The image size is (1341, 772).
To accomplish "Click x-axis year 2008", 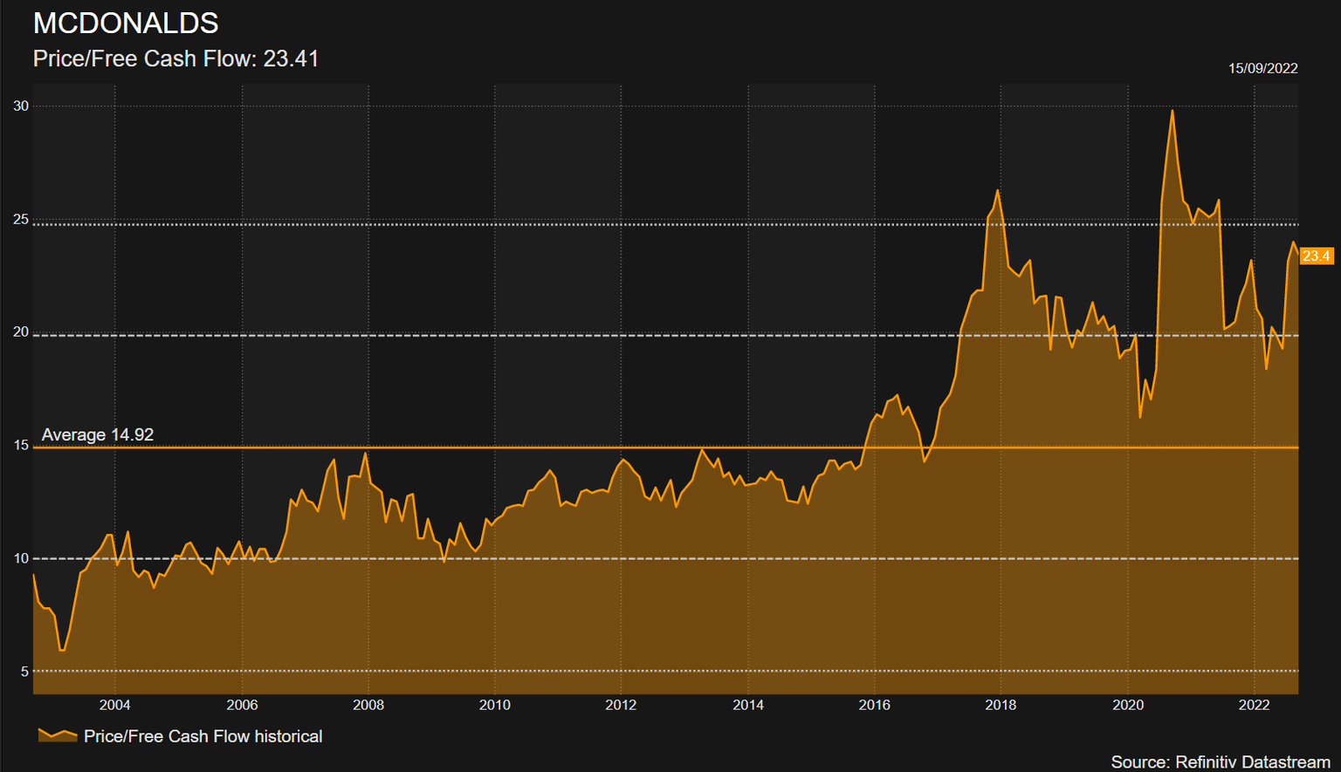I will click(368, 705).
